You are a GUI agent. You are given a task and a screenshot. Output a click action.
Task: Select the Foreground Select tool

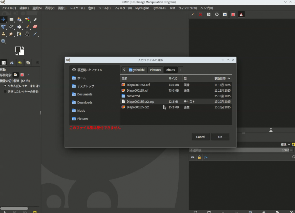(x=19, y=19)
